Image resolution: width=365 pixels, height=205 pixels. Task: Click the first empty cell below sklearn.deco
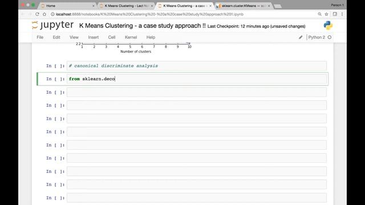click(197, 92)
